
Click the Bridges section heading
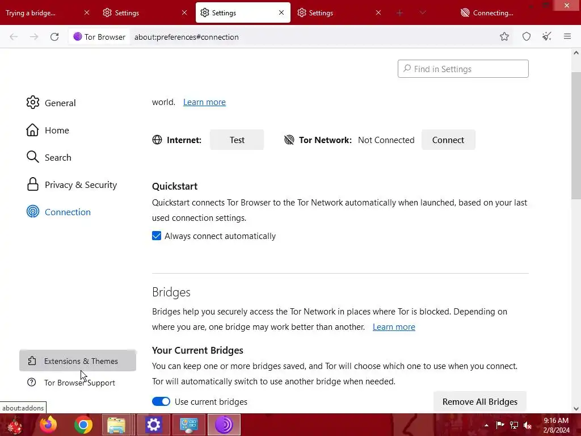171,292
